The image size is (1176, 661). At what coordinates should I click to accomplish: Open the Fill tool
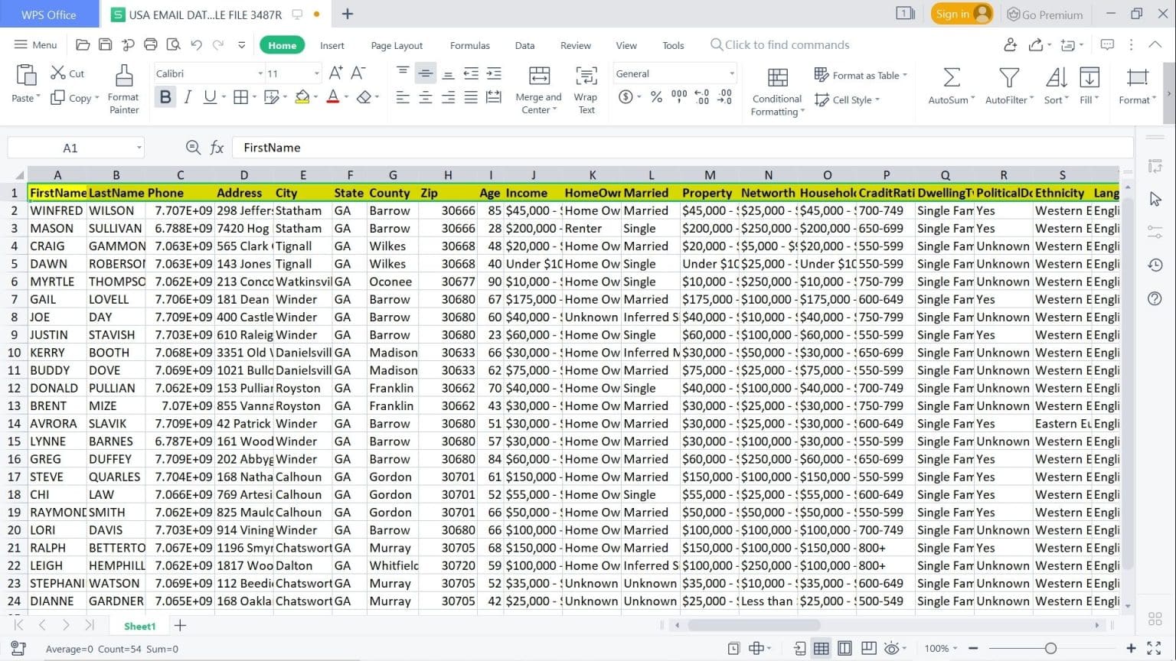click(1089, 86)
